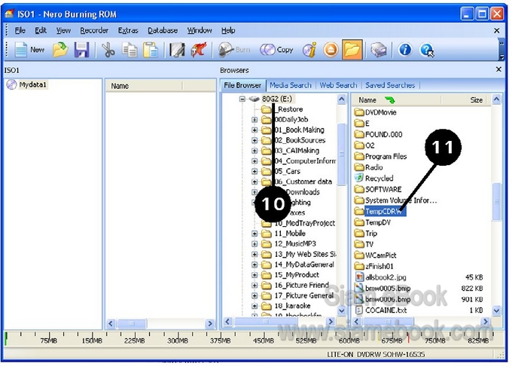The image size is (512, 367).
Task: Open the View menu
Action: pos(63,30)
